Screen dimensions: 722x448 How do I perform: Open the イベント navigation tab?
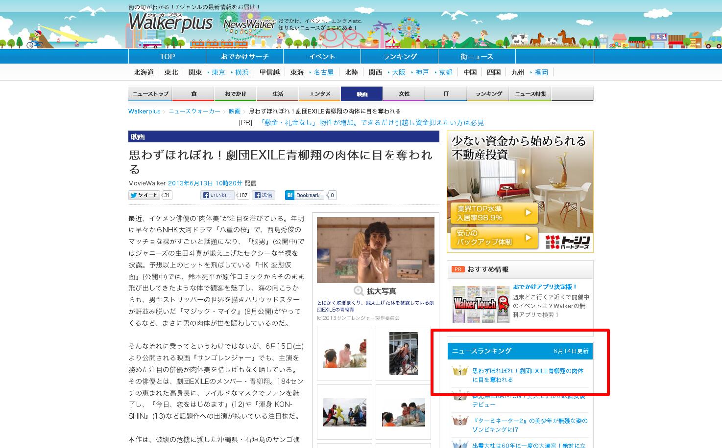tap(322, 56)
